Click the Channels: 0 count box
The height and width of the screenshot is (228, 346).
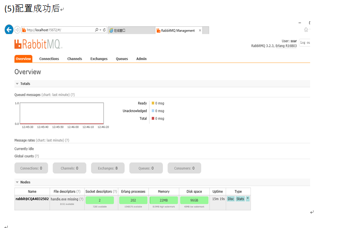[x=69, y=168]
